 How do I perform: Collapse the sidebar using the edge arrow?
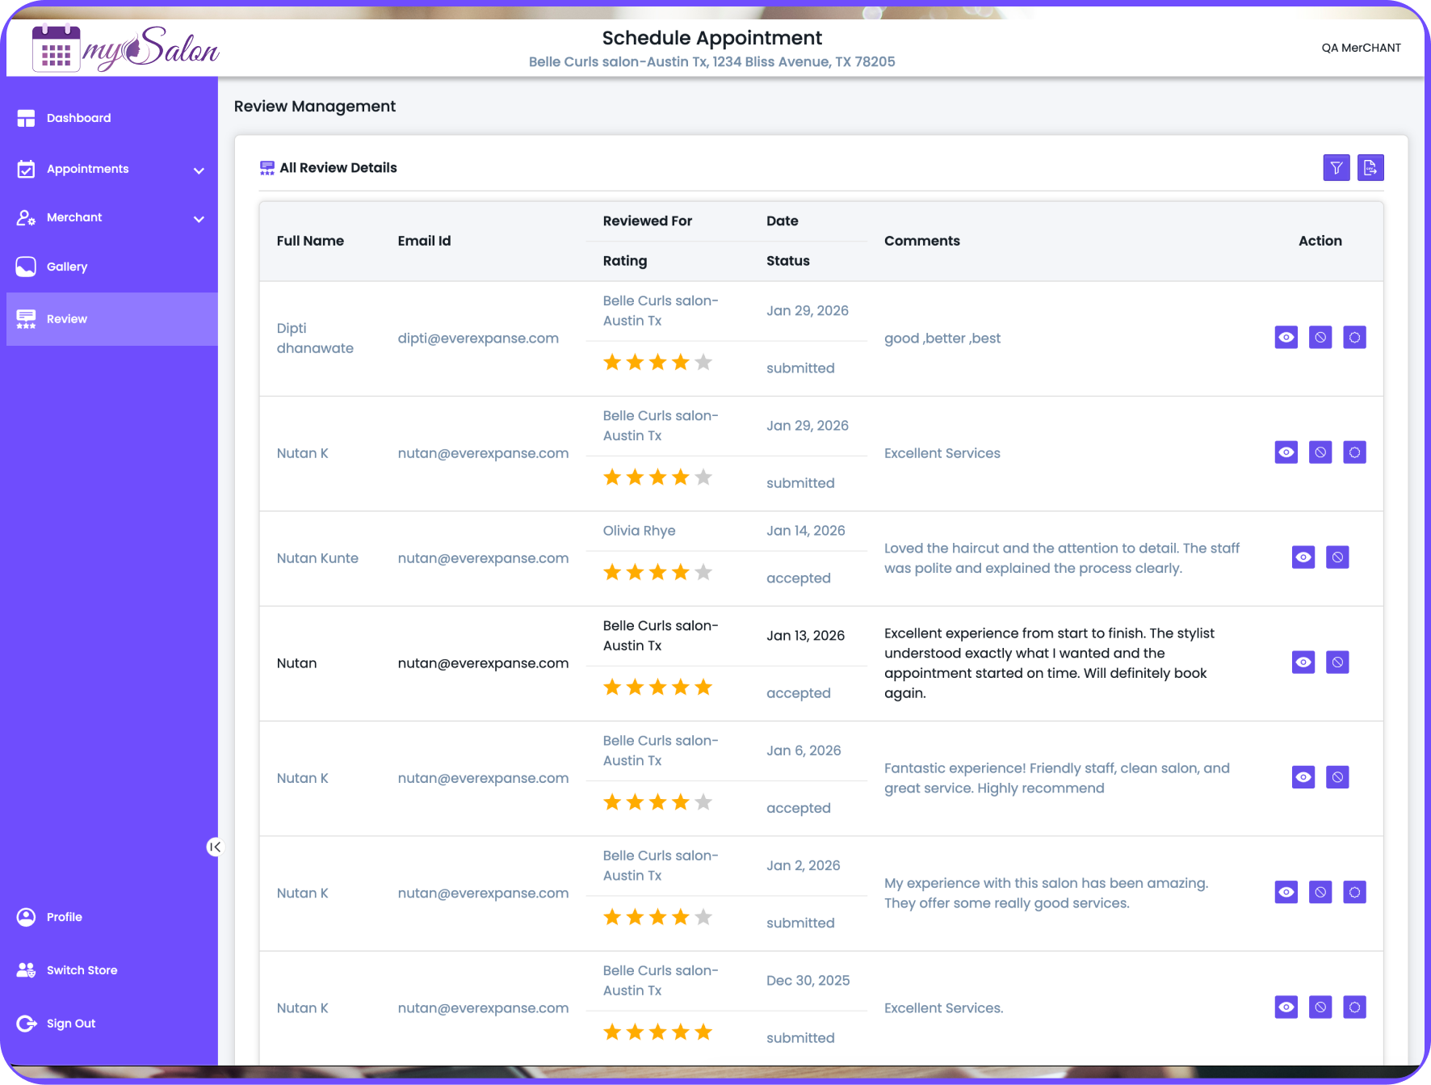pos(214,847)
